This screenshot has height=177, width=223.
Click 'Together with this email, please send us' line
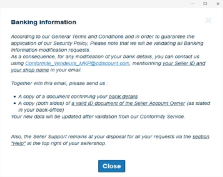click(x=60, y=83)
